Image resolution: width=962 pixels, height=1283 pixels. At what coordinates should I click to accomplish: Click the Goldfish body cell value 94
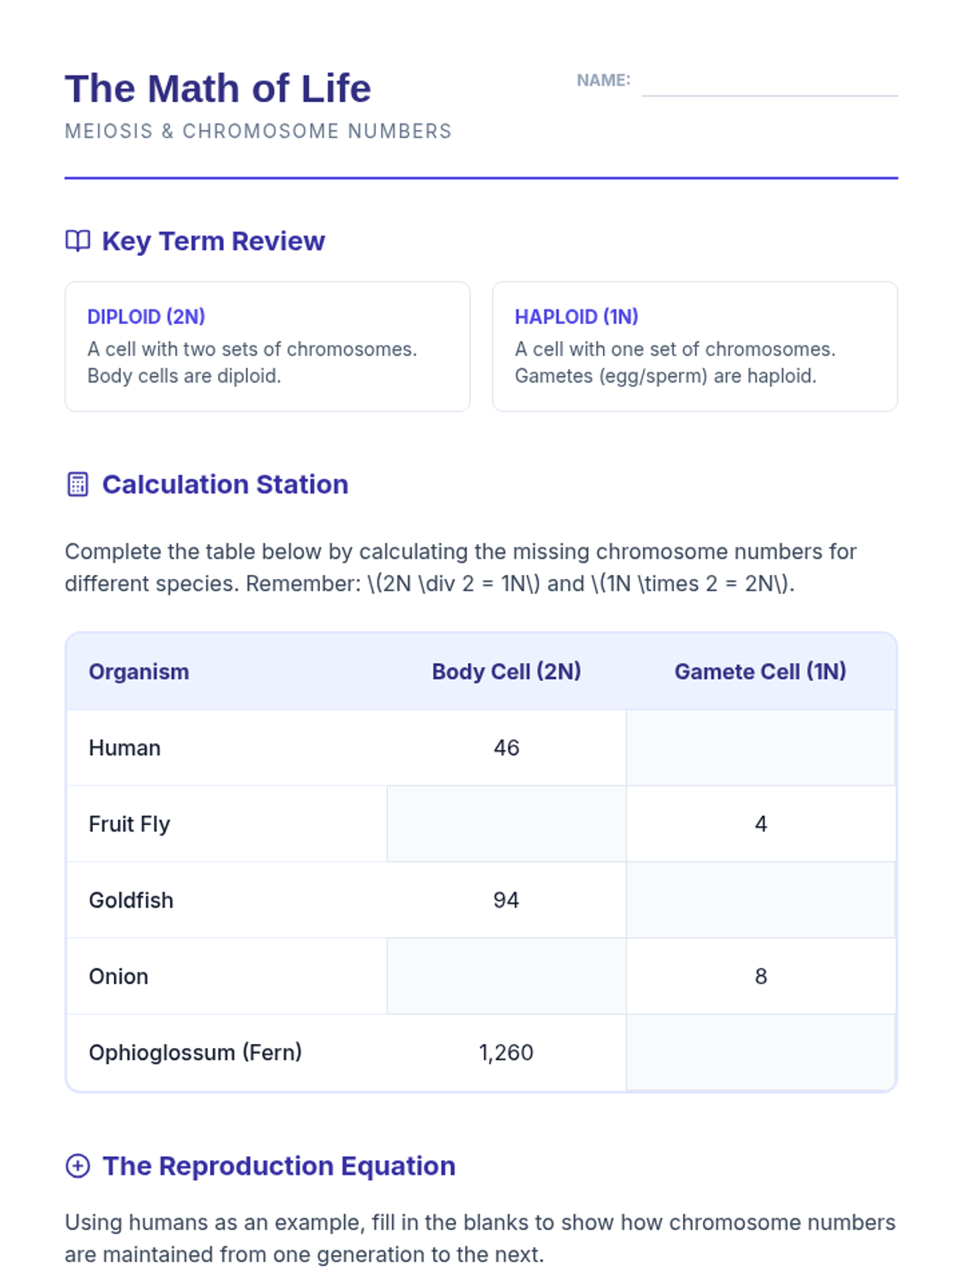tap(506, 900)
